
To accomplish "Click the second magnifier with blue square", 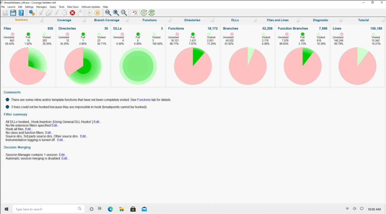I will tap(116, 13).
